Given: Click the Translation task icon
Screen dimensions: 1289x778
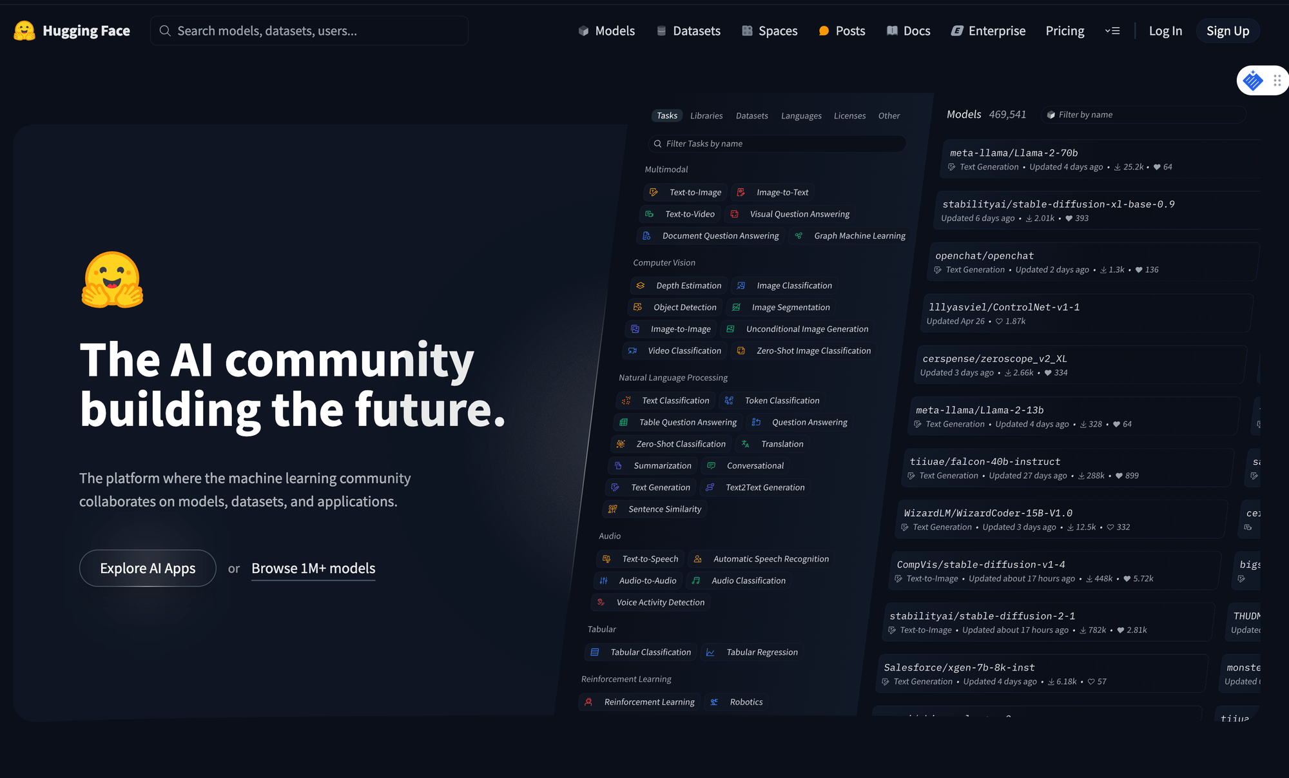Looking at the screenshot, I should [745, 444].
